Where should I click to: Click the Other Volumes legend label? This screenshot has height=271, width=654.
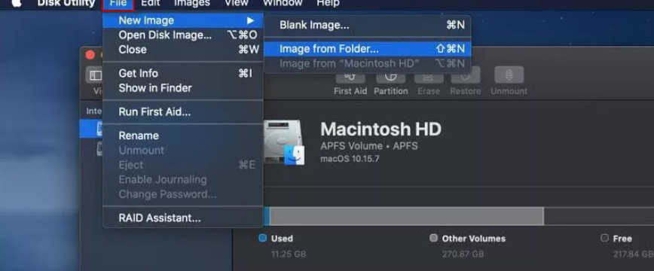pos(474,239)
